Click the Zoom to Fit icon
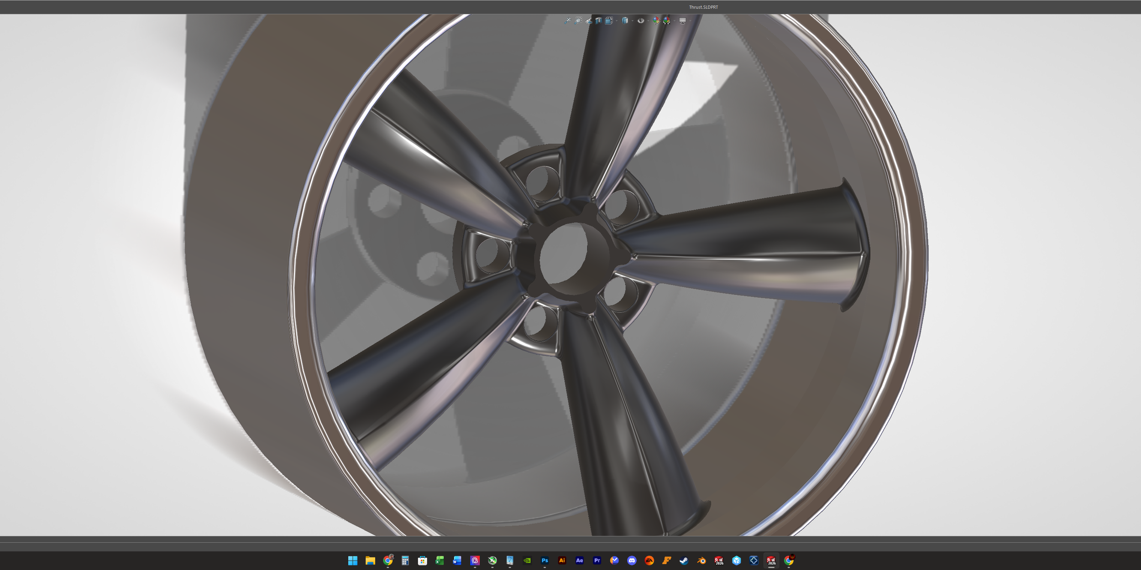 pos(567,21)
